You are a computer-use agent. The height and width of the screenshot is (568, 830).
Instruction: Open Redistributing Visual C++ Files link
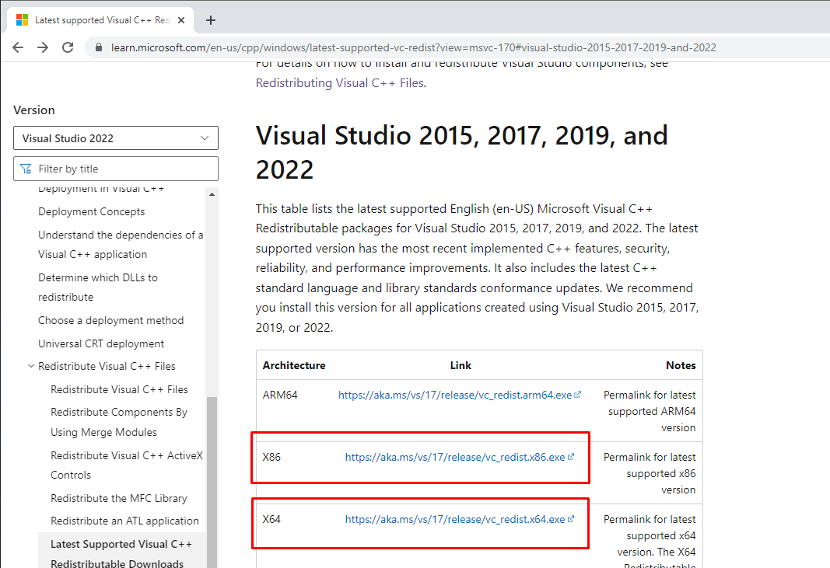coord(340,82)
